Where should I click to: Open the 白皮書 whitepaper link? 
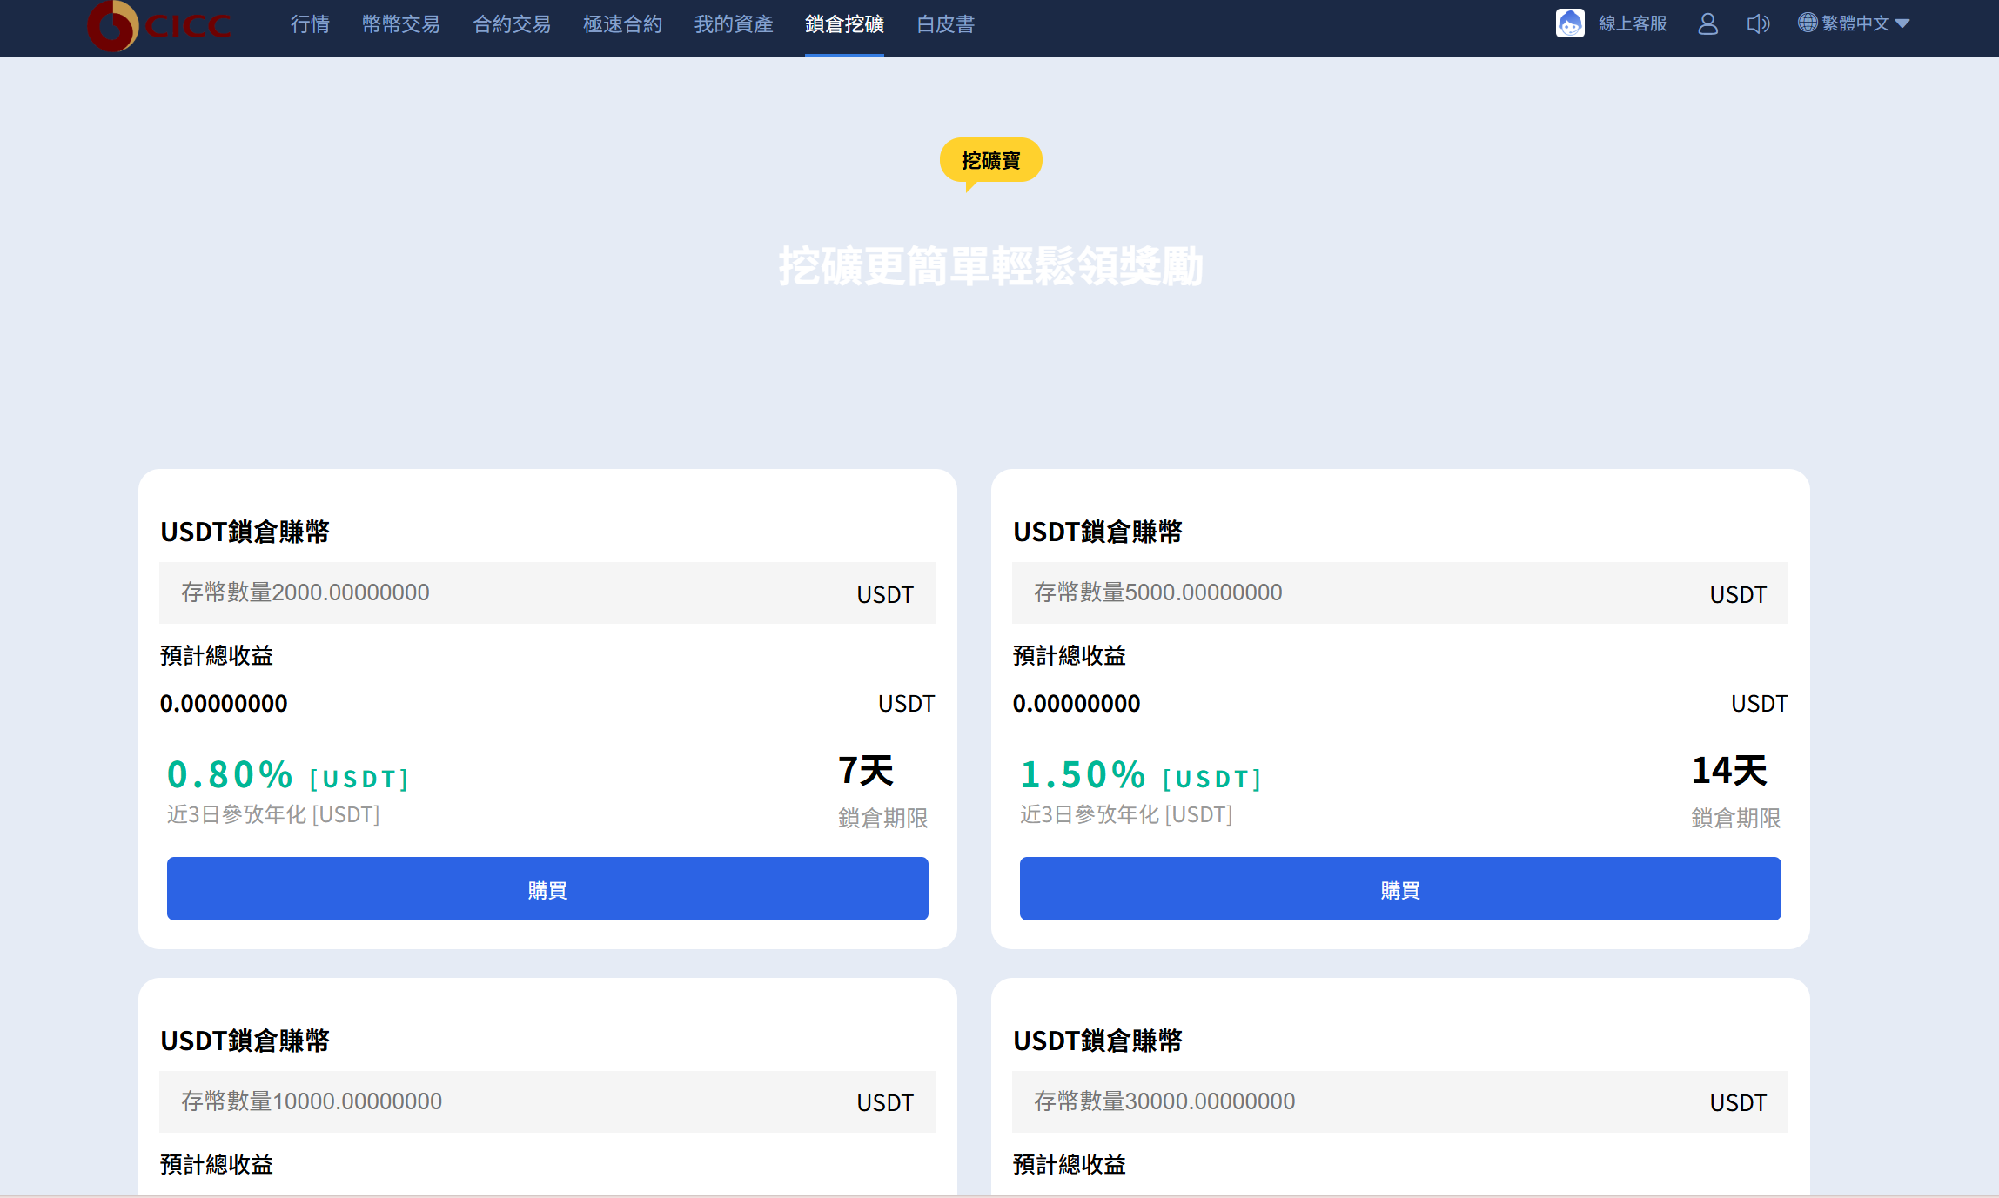click(945, 24)
